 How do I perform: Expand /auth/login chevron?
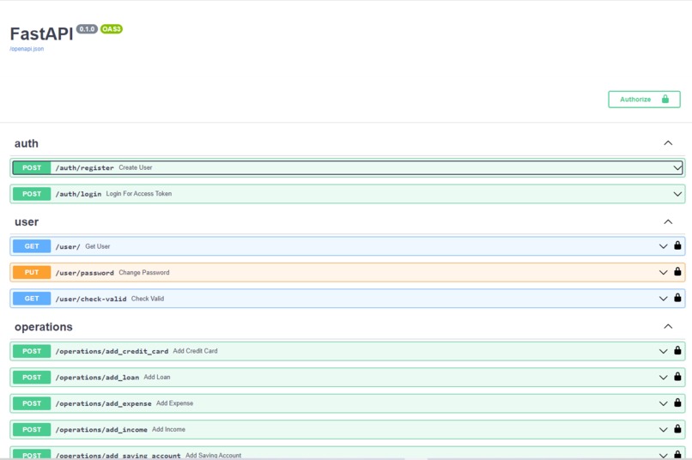[x=677, y=194]
